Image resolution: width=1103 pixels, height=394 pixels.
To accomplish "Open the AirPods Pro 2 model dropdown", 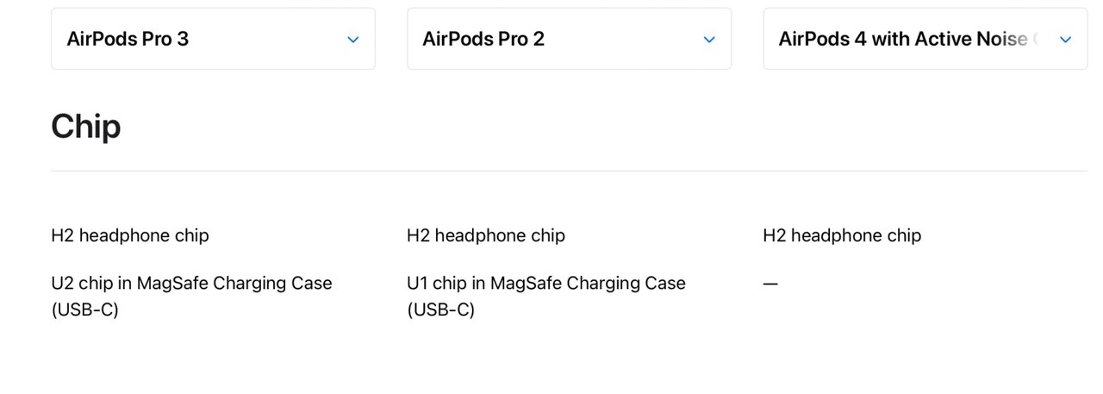I will point(569,39).
